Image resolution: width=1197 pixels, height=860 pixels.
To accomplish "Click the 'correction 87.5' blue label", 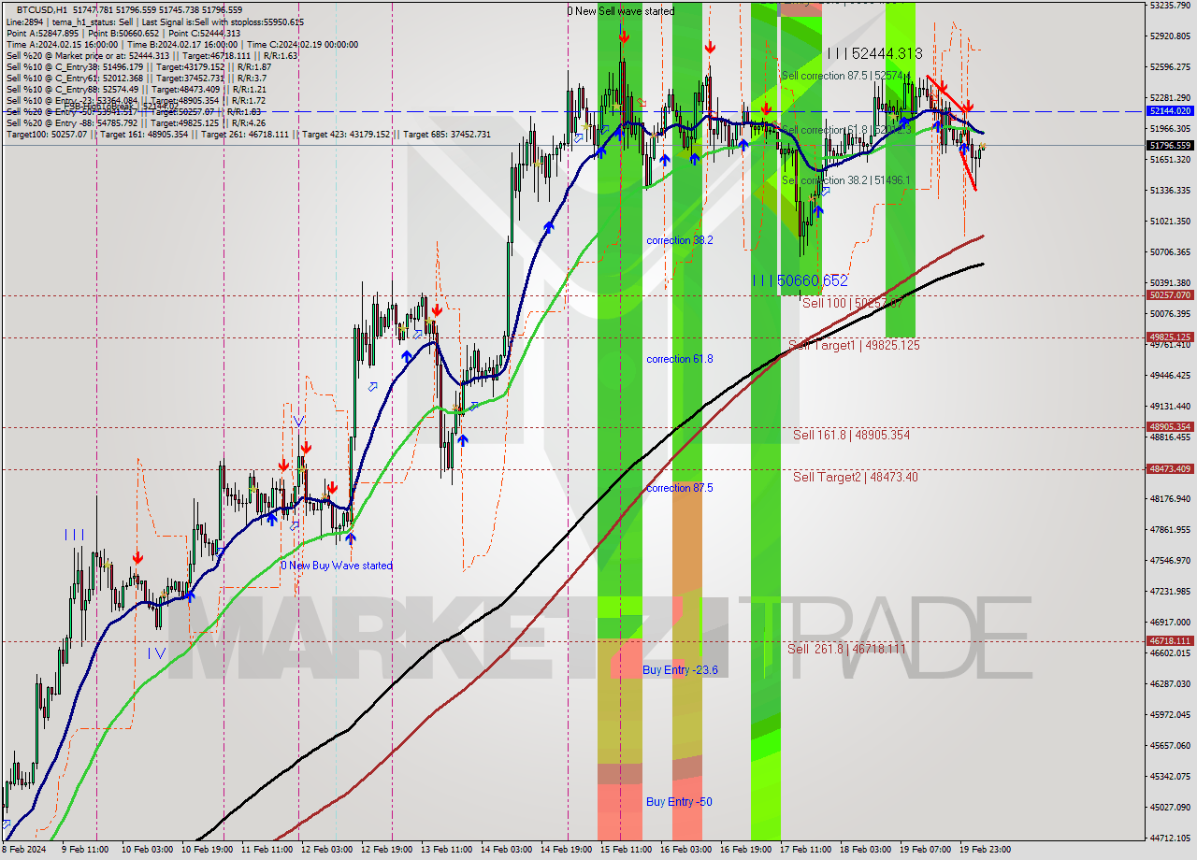I will pyautogui.click(x=680, y=488).
